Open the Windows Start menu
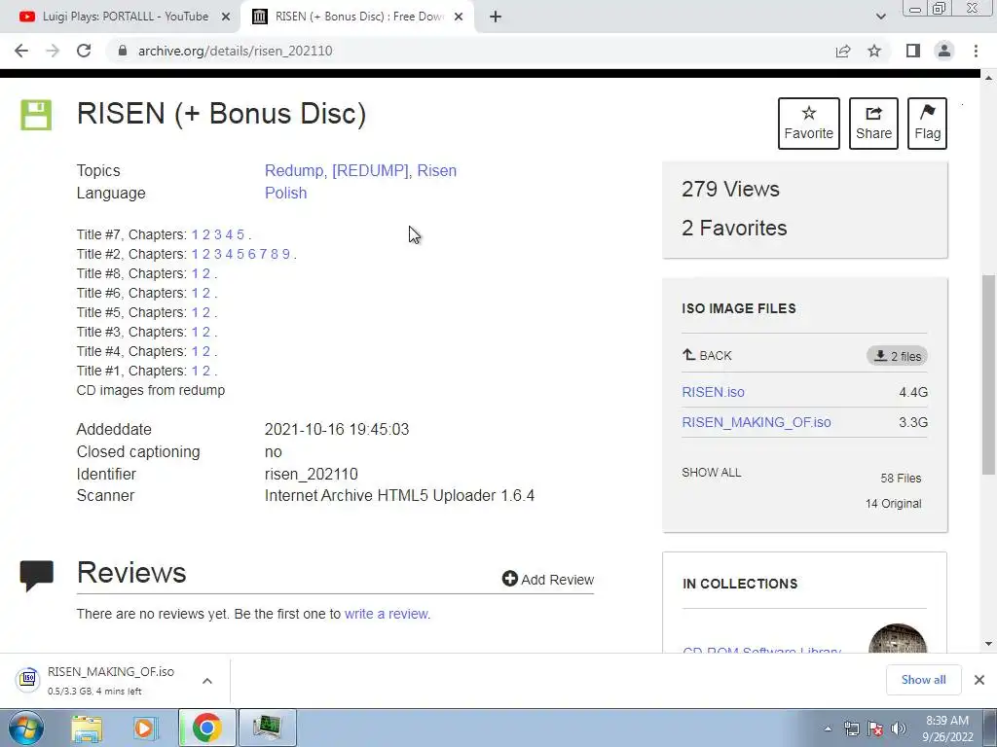Image resolution: width=997 pixels, height=747 pixels. [26, 728]
